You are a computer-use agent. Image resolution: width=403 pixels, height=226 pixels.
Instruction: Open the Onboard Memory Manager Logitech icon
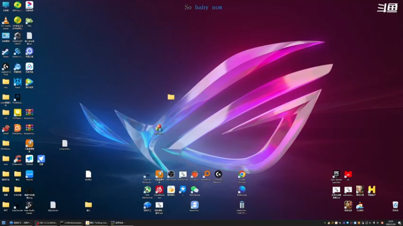point(218,177)
